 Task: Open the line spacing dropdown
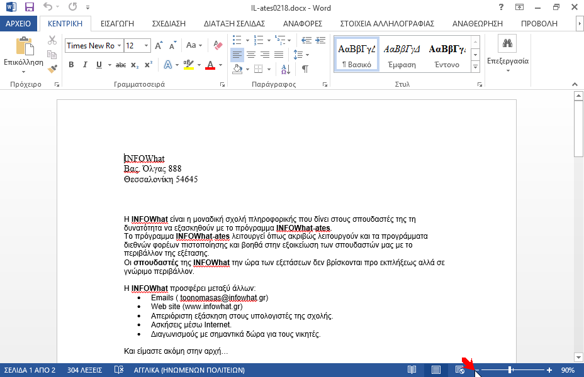click(301, 55)
